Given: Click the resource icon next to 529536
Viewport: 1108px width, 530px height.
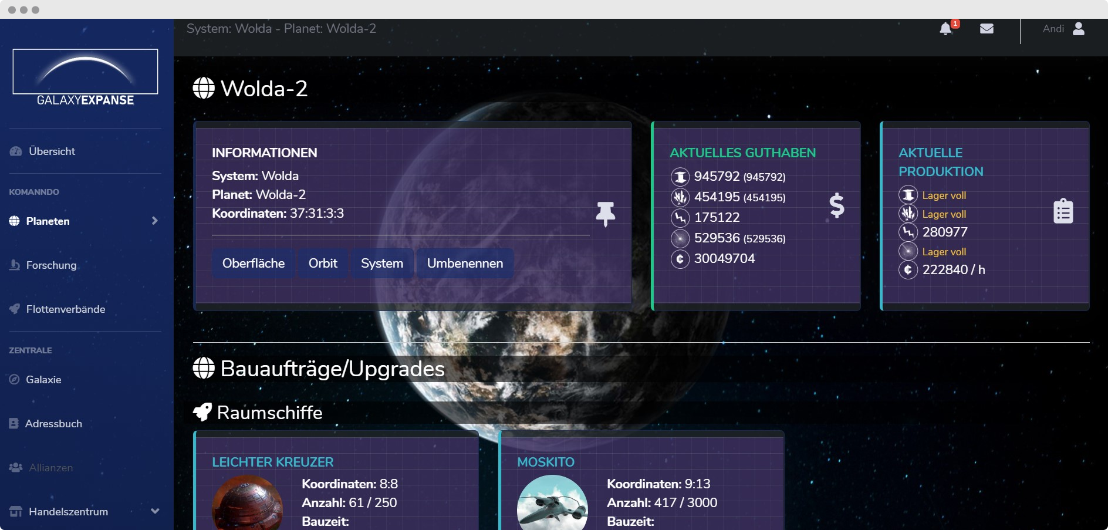Looking at the screenshot, I should pos(680,238).
